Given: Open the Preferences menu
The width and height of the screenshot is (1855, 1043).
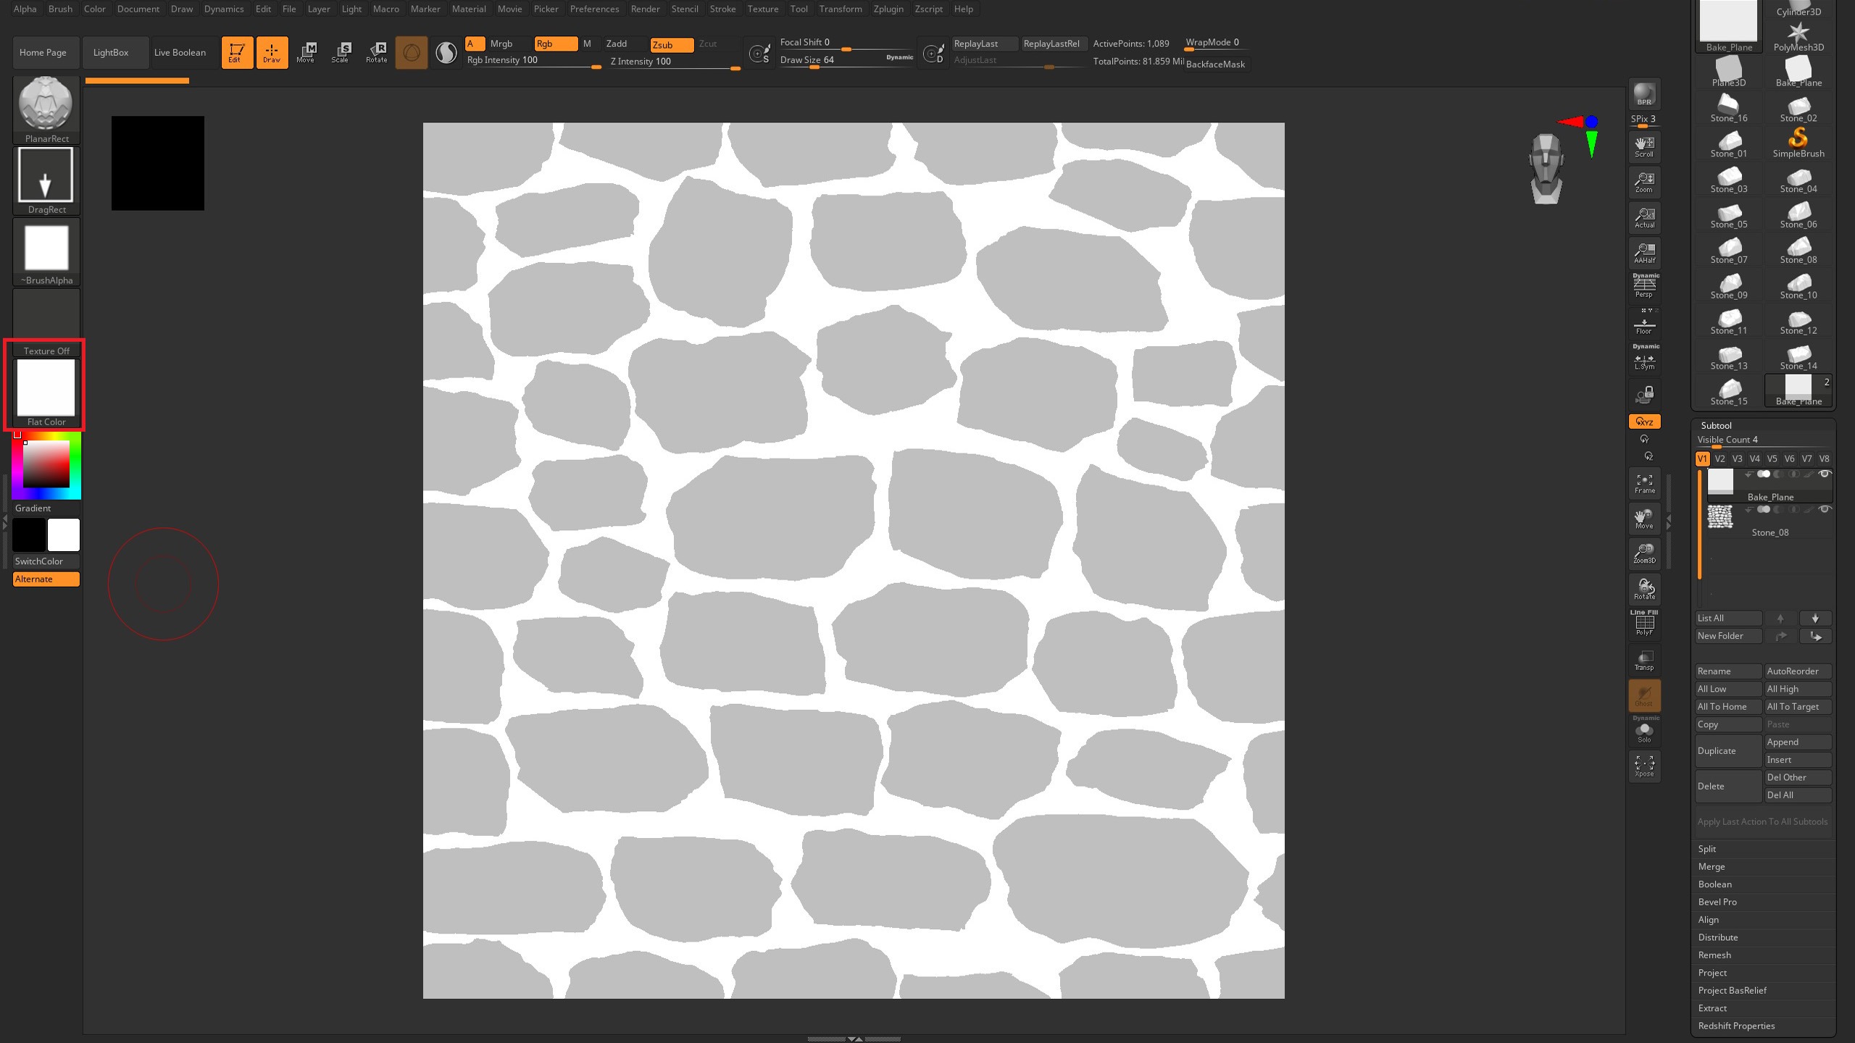Looking at the screenshot, I should point(594,9).
